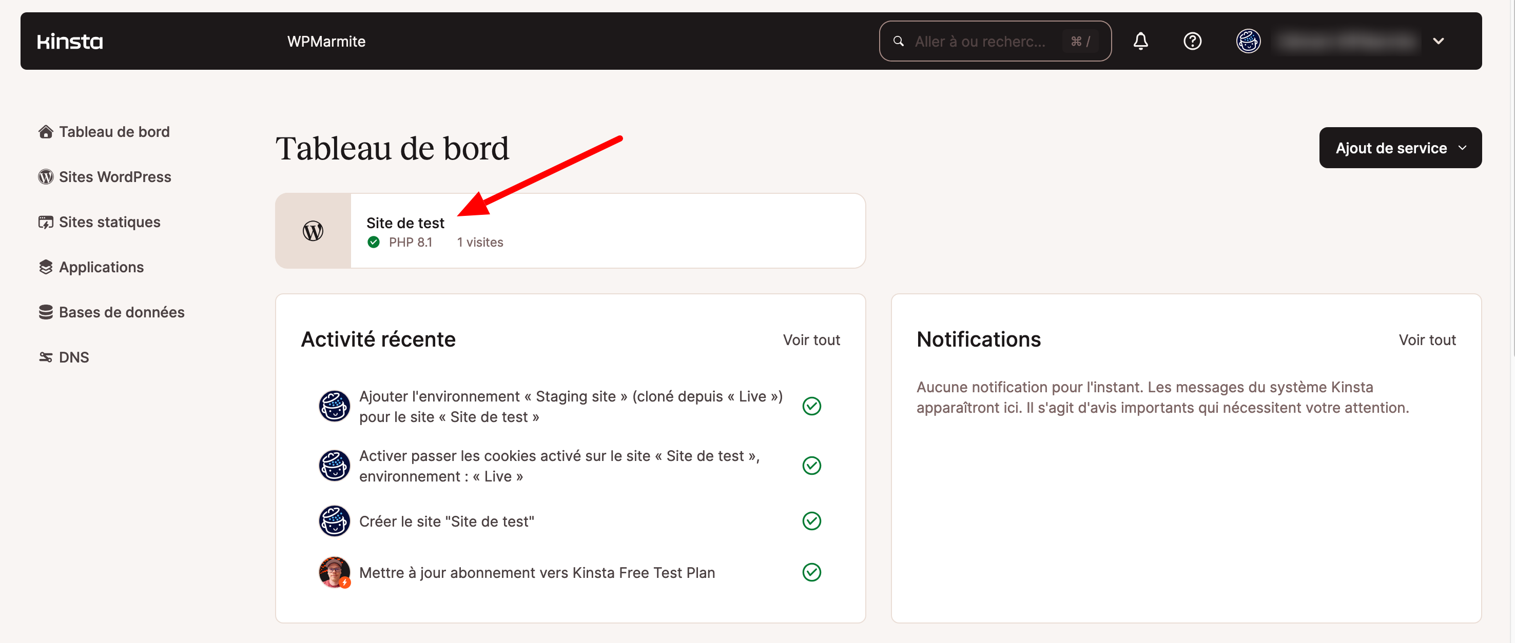Open Tableau de bord in sidebar
The height and width of the screenshot is (643, 1515).
(104, 132)
